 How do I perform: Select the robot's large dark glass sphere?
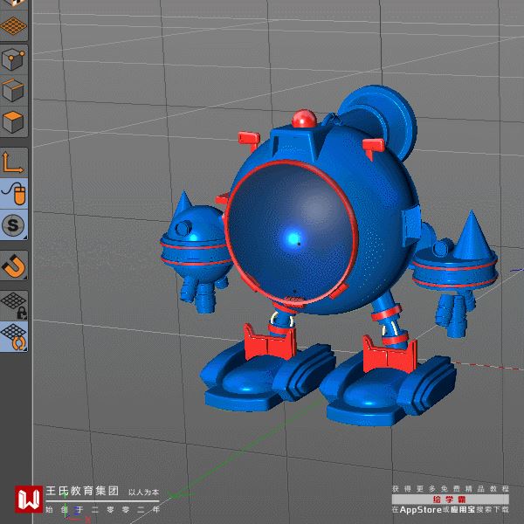[291, 232]
